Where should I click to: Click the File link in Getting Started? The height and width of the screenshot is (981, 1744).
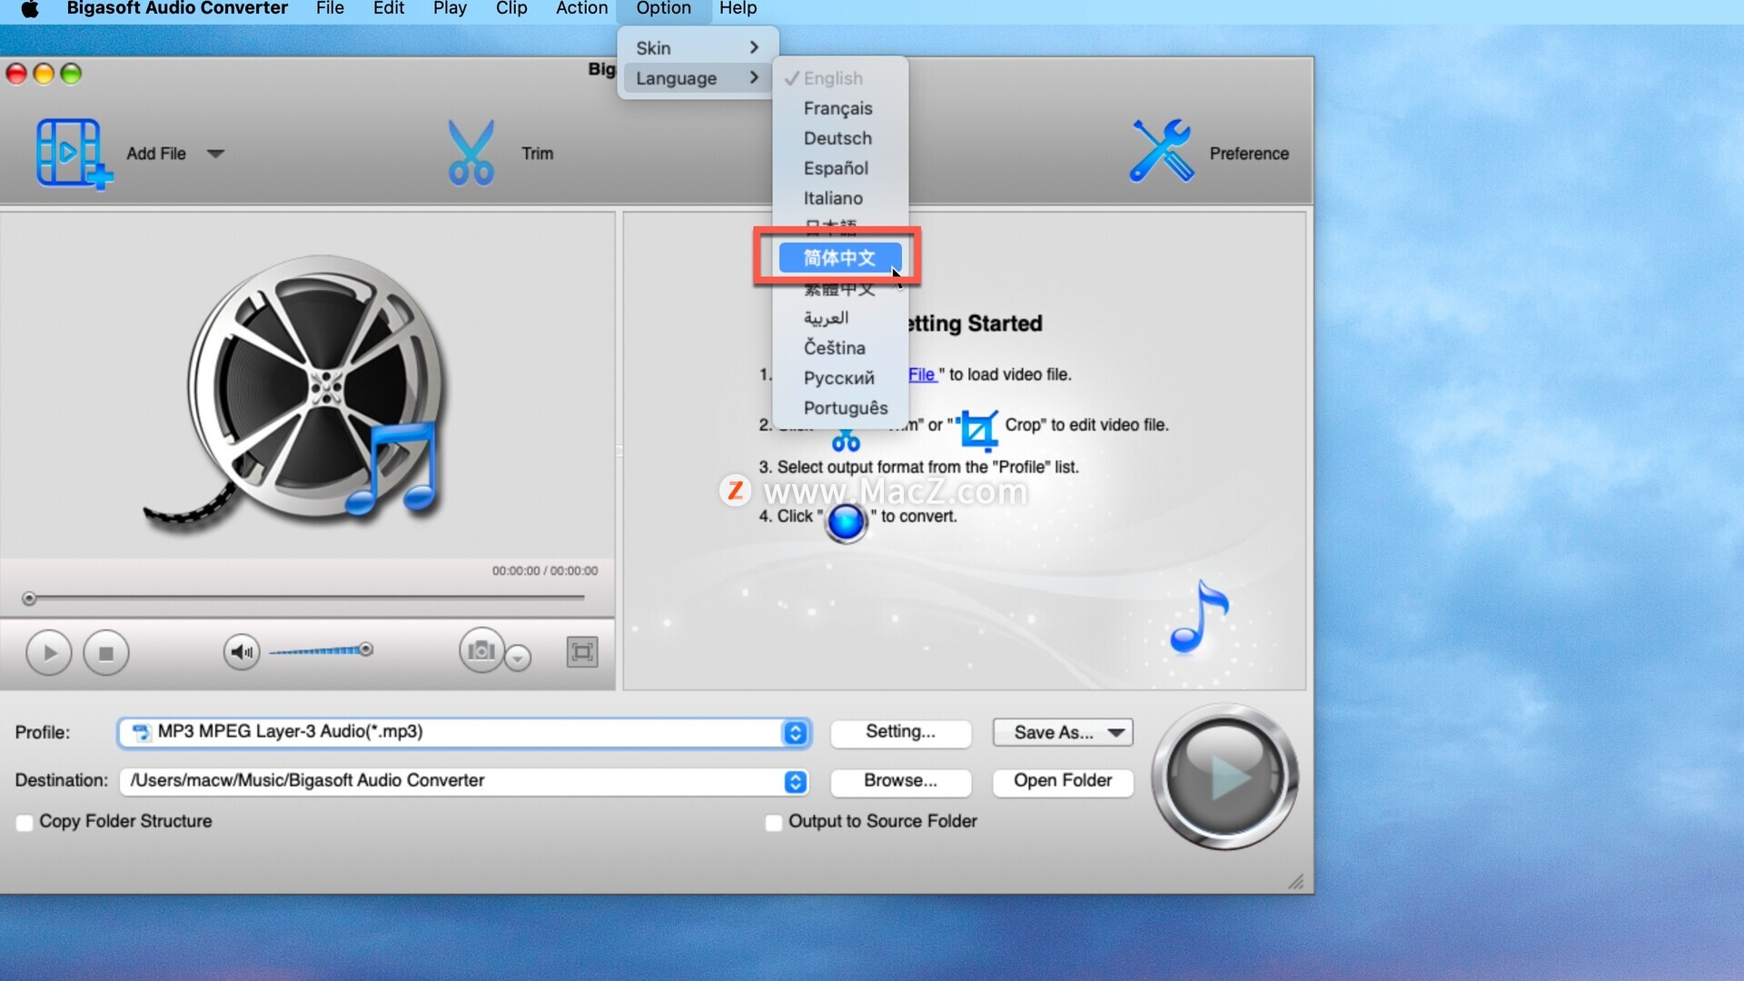coord(921,374)
